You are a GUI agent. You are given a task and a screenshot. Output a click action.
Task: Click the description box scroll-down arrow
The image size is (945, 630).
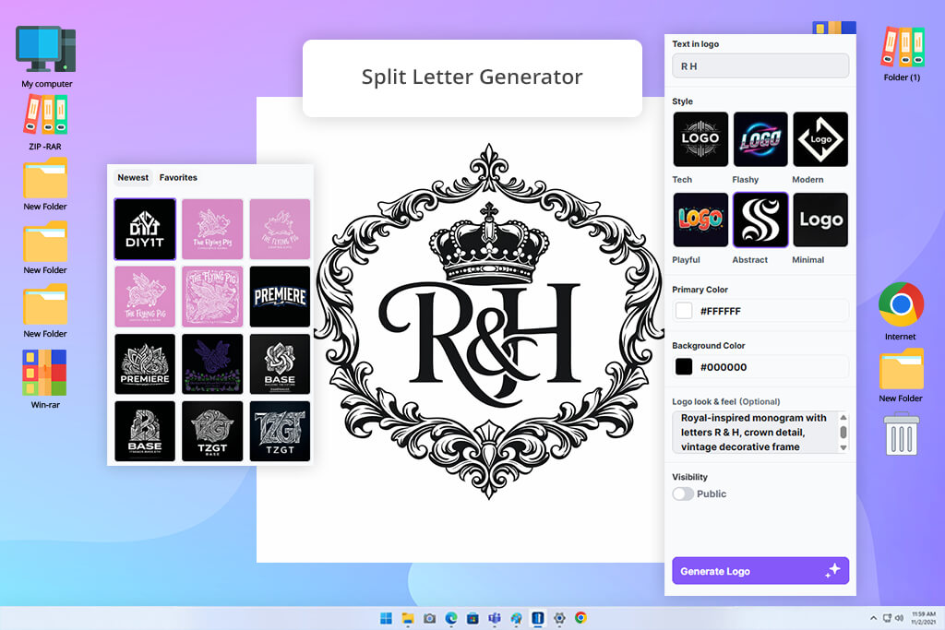[843, 447]
